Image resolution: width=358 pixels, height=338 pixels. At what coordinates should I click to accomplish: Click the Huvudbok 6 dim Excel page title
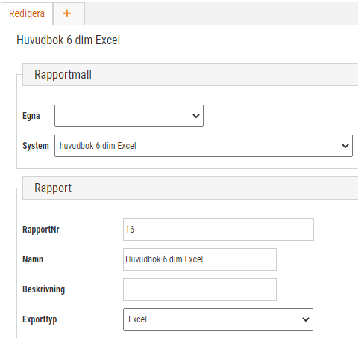[x=69, y=40]
